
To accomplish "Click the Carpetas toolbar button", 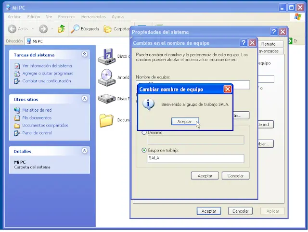I will tap(116, 29).
